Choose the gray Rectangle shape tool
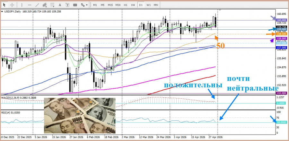Screen dimensions: 289x141 click(x=75, y=5)
